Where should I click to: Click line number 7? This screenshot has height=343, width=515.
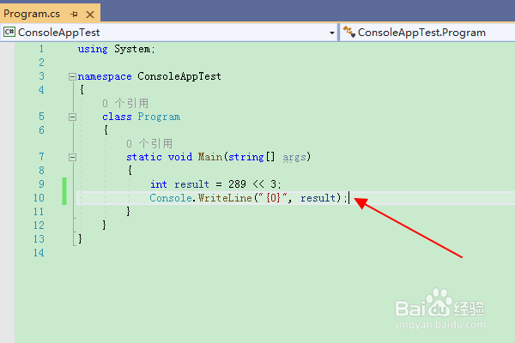[x=41, y=157]
